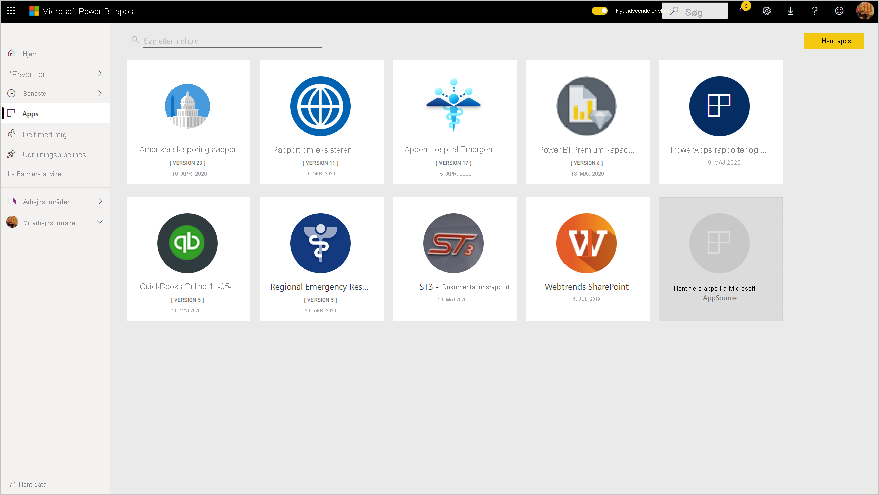Click the Mit arbejdsområde avatar icon
879x495 pixels.
click(x=12, y=222)
